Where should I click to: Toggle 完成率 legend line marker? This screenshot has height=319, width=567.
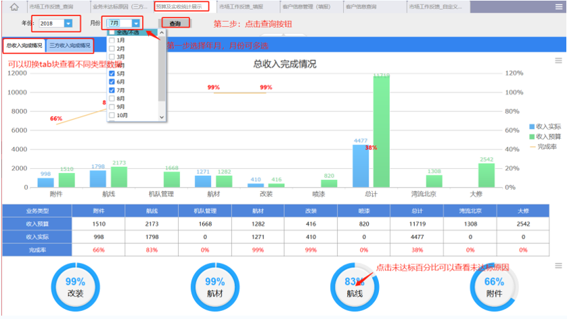(532, 147)
